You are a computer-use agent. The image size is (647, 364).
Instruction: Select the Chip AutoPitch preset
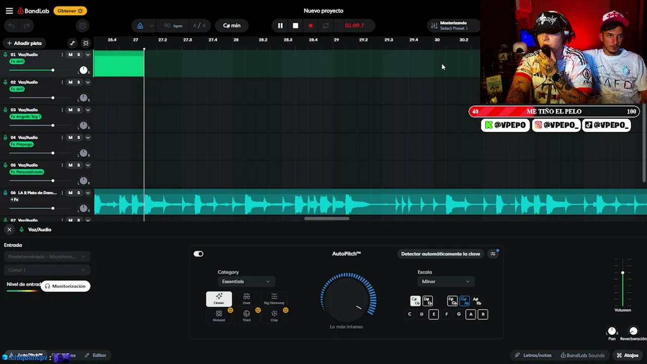pyautogui.click(x=274, y=315)
